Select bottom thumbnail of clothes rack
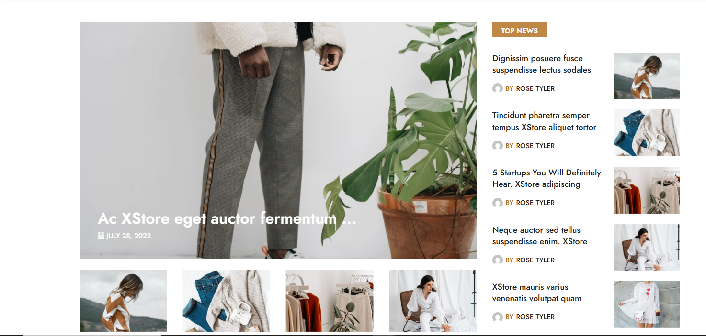Image resolution: width=706 pixels, height=336 pixels. coord(330,301)
